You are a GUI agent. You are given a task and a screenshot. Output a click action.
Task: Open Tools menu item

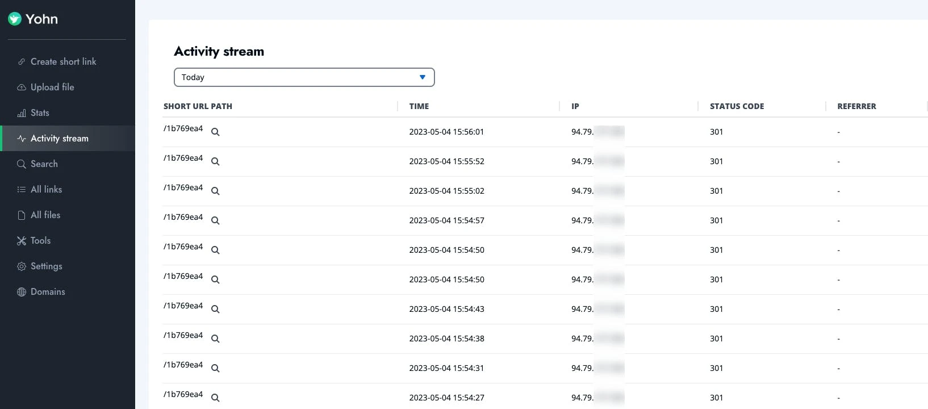(68, 241)
